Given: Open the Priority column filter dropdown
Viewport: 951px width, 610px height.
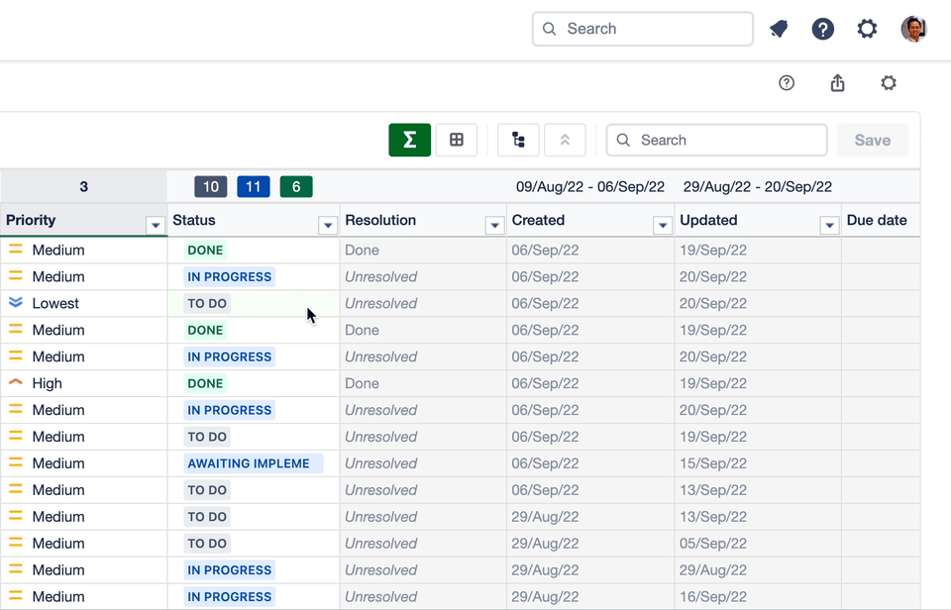Looking at the screenshot, I should (x=156, y=225).
